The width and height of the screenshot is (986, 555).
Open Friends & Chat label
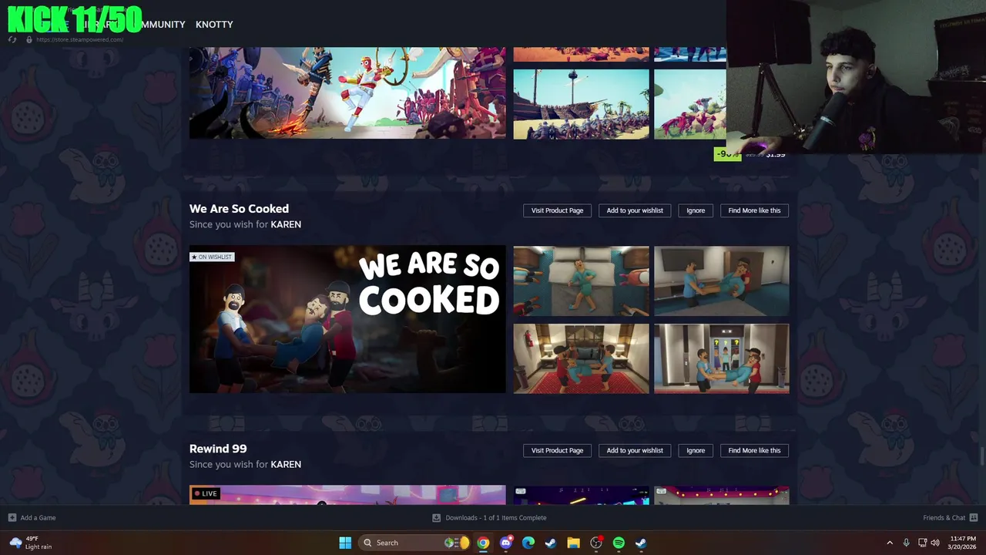coord(944,518)
